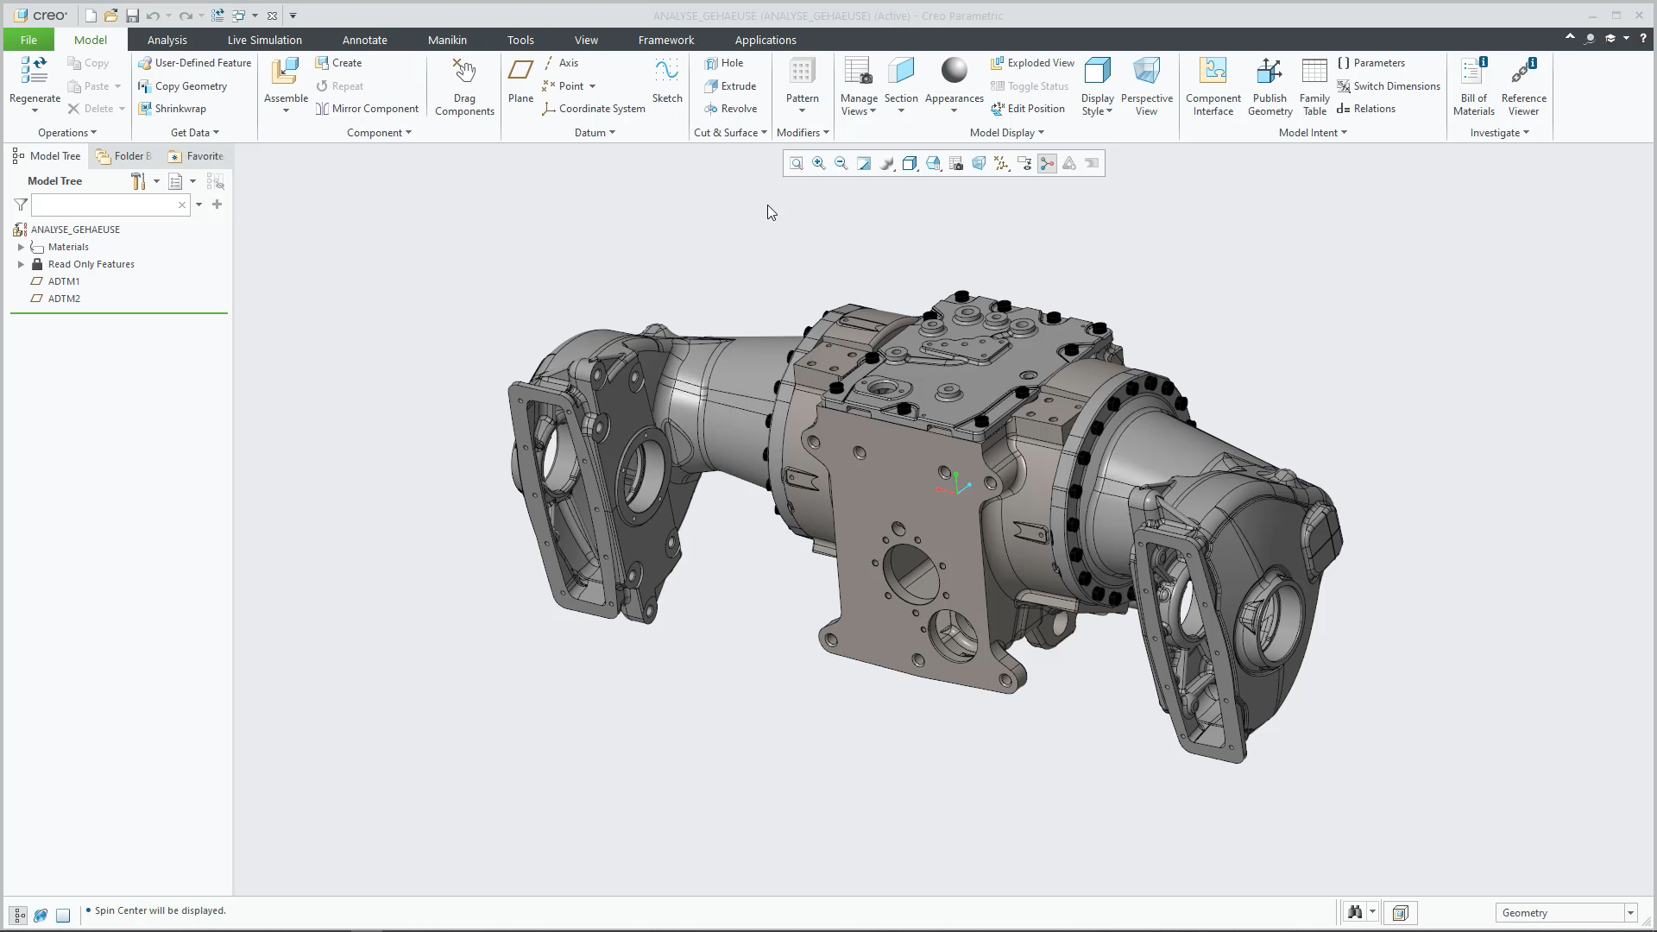The image size is (1657, 932).
Task: Click the Refit zoom icon in graphics toolbar
Action: point(797,163)
